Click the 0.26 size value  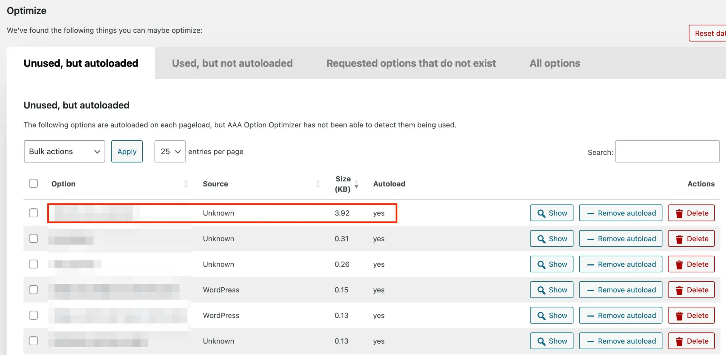point(342,264)
